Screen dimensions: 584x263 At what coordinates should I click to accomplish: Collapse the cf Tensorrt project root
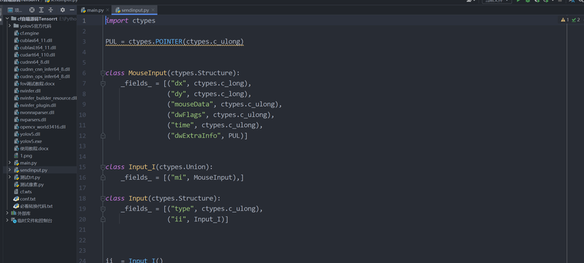[8, 18]
